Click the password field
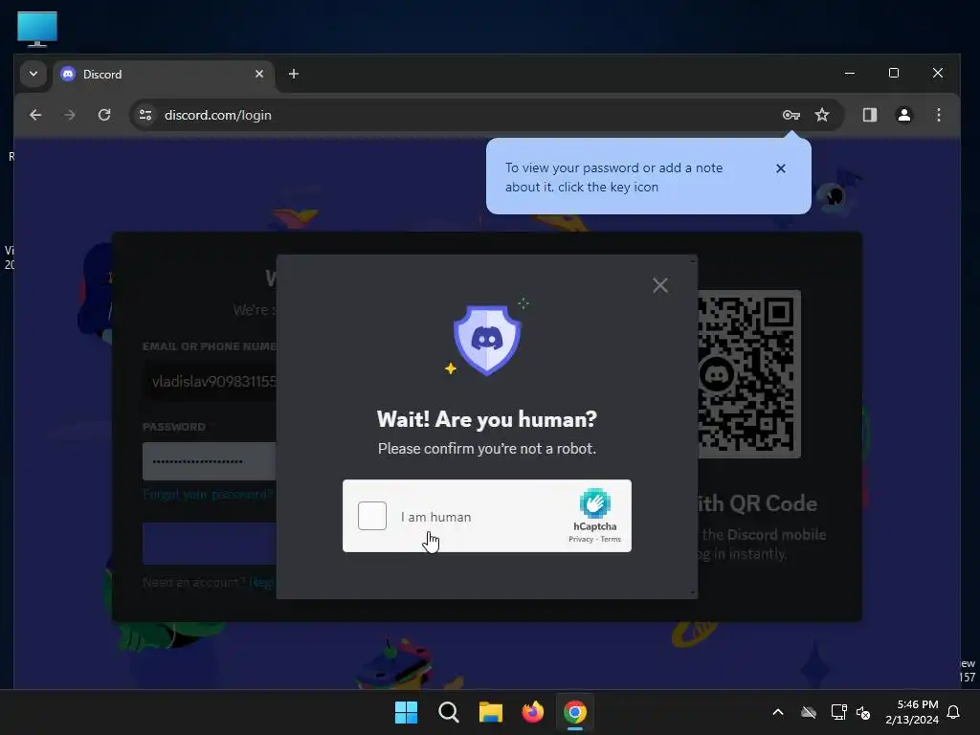This screenshot has height=735, width=980. click(210, 461)
